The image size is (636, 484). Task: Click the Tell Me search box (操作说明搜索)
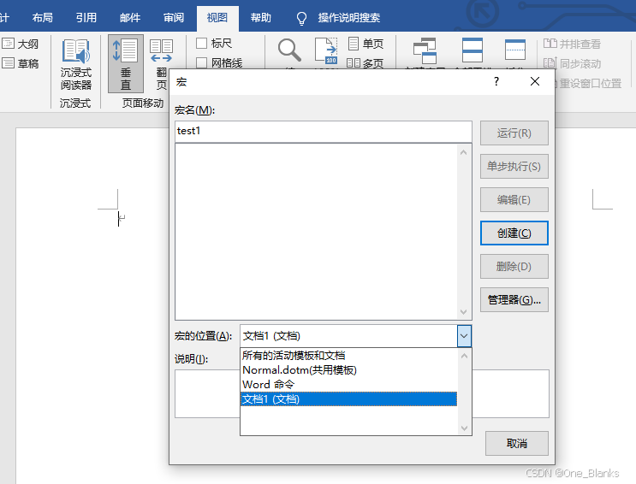pyautogui.click(x=349, y=18)
